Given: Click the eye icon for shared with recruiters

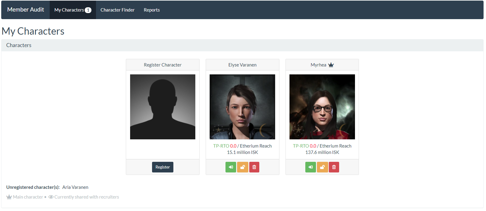Looking at the screenshot, I should [x=51, y=197].
